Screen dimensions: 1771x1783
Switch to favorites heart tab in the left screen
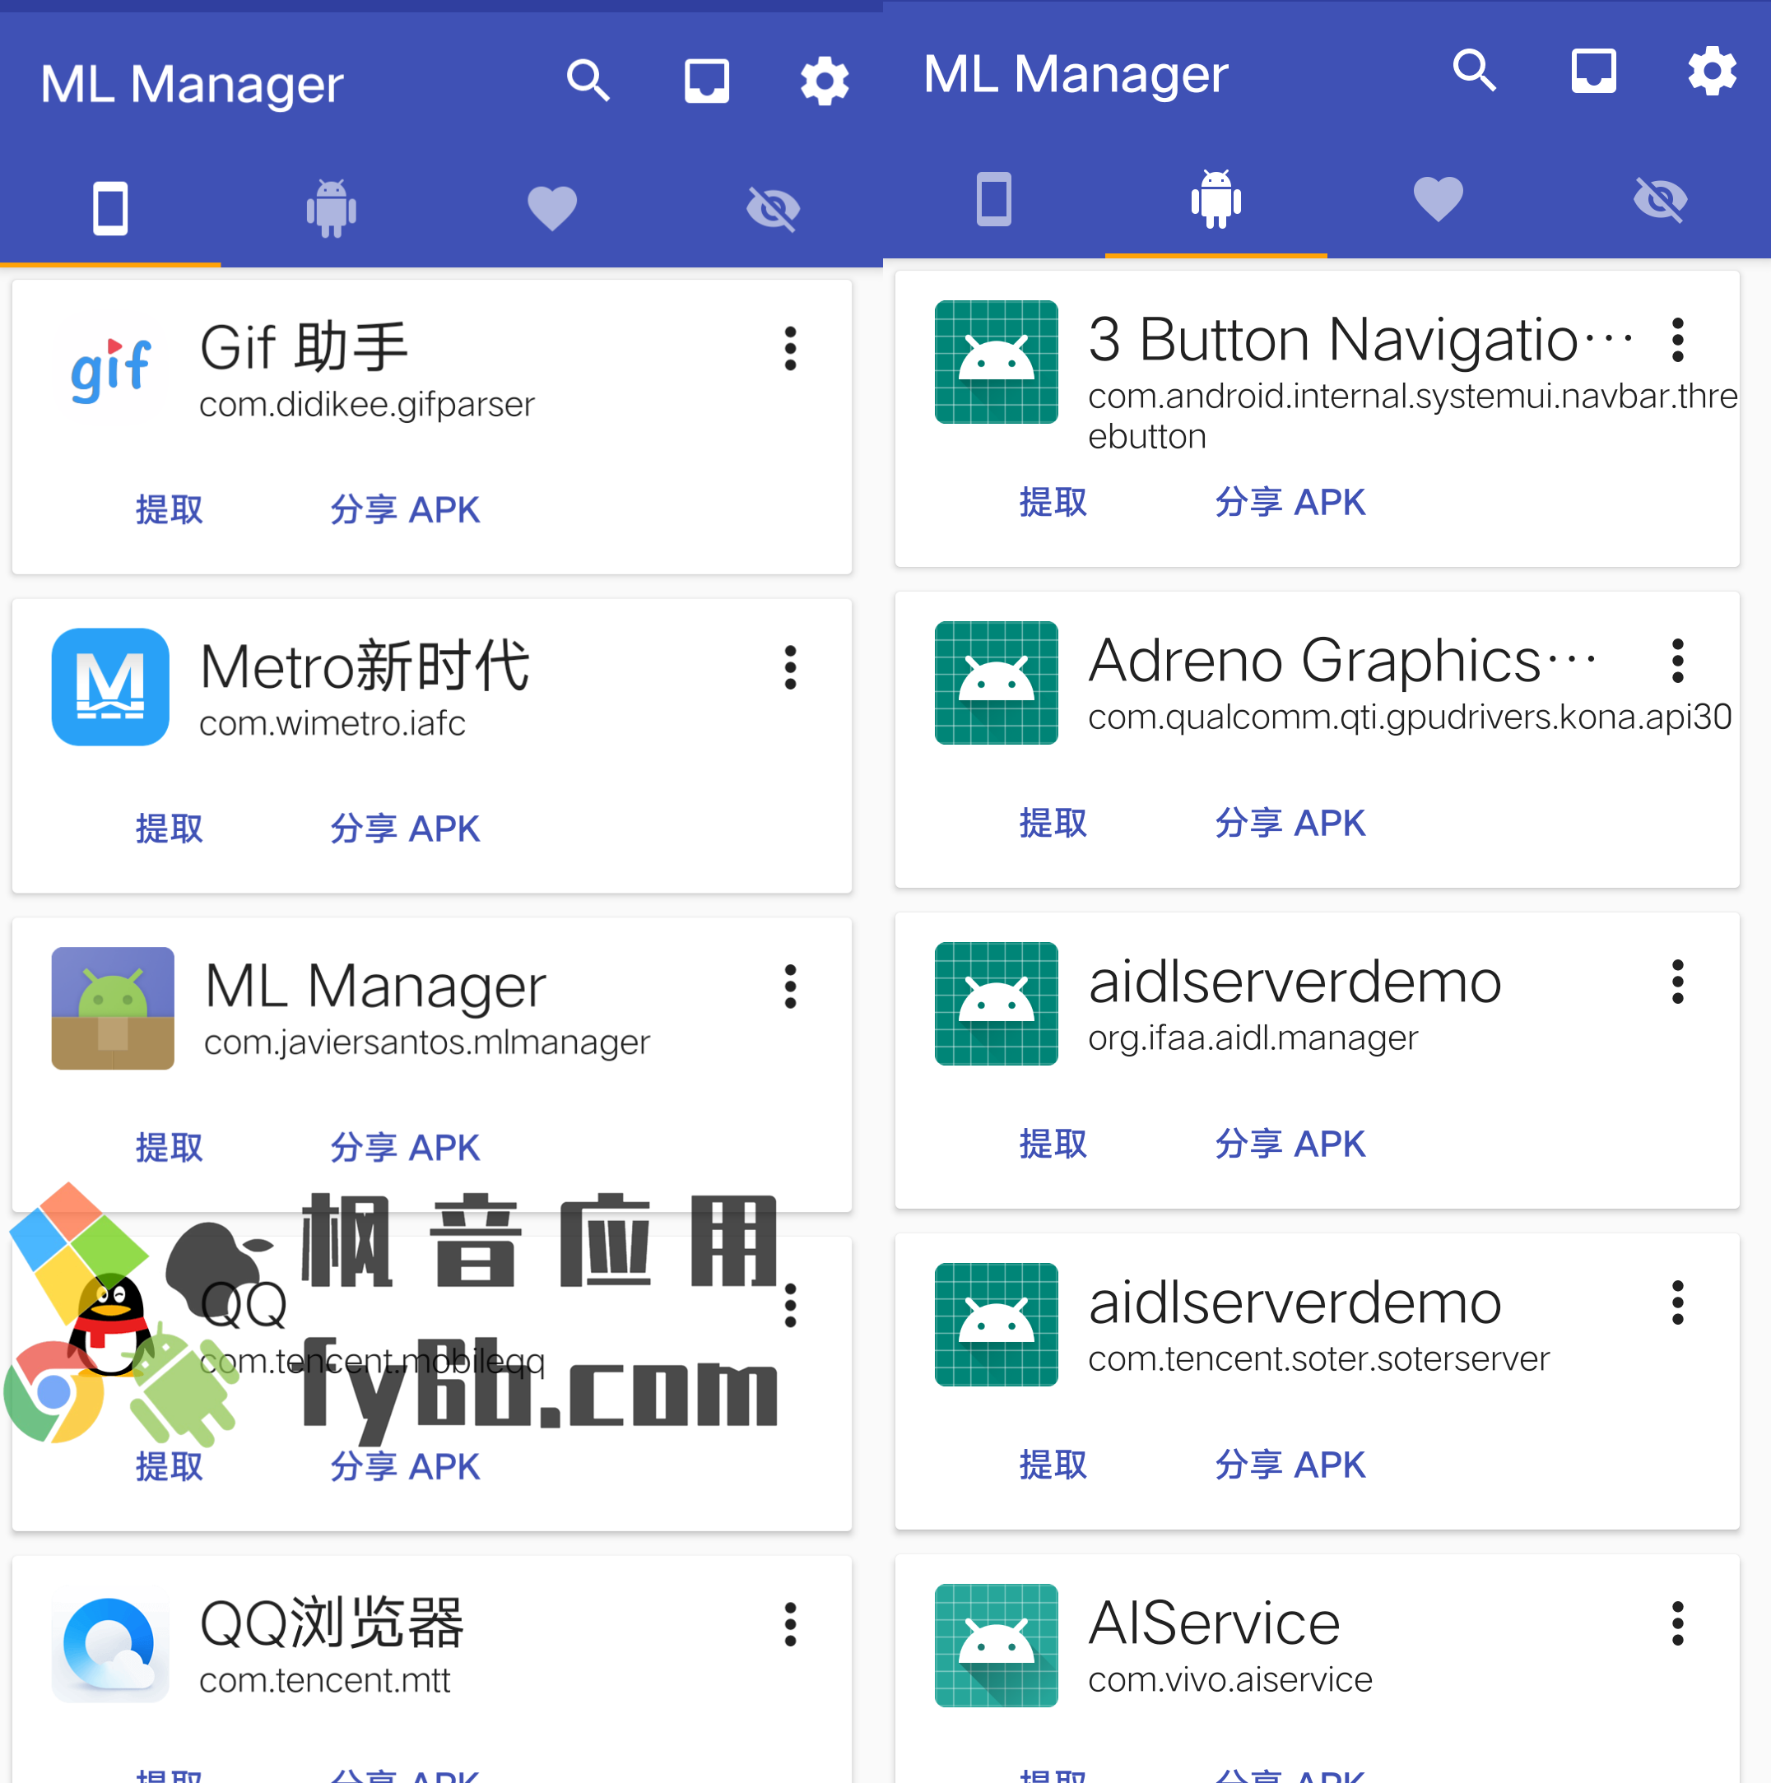tap(552, 208)
